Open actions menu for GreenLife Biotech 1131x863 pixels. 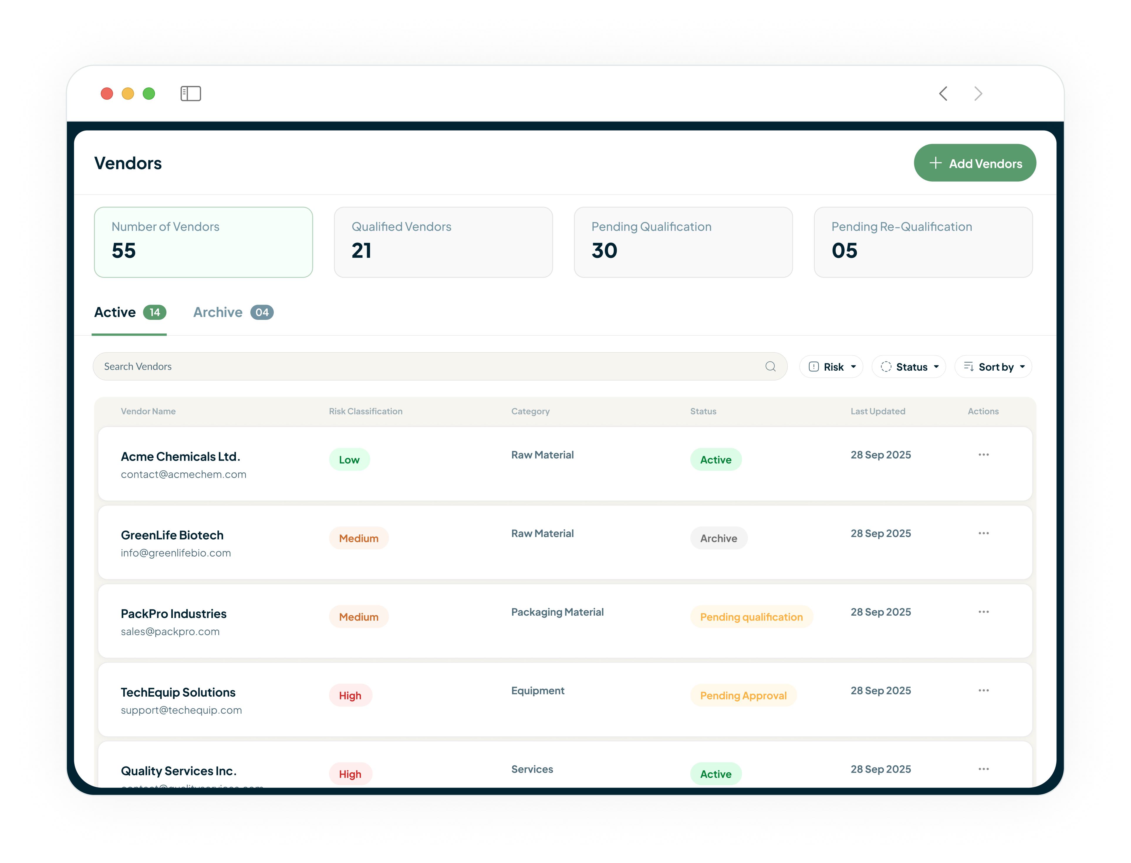(984, 533)
